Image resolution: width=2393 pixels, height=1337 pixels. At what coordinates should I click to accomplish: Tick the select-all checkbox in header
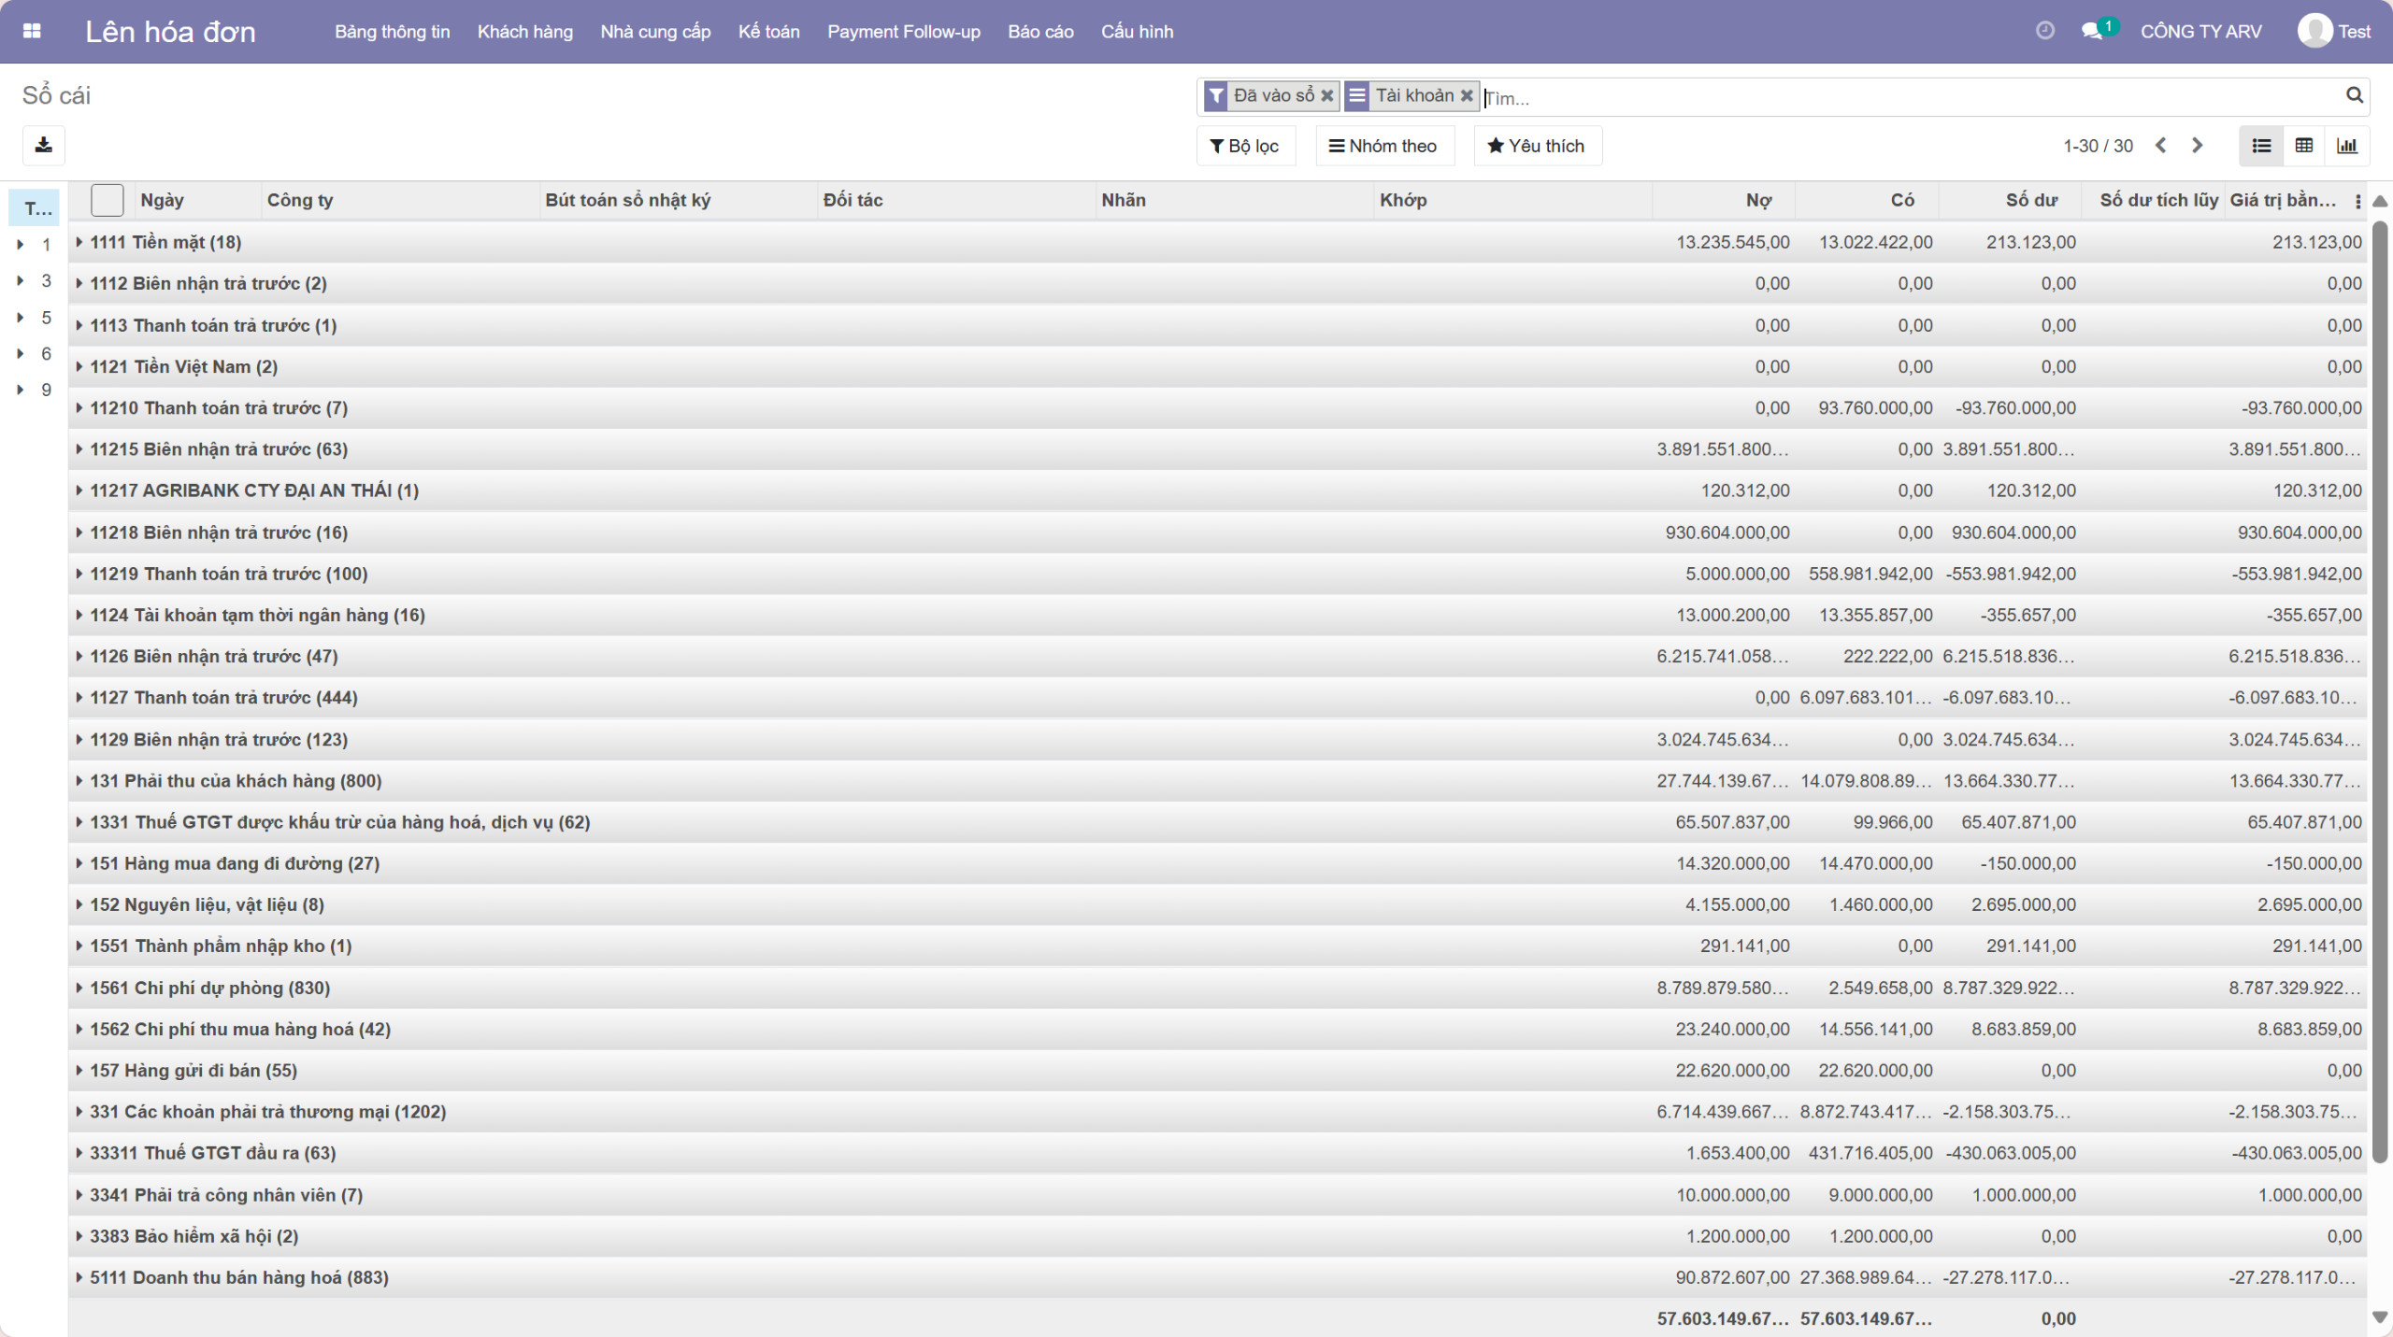pos(107,200)
